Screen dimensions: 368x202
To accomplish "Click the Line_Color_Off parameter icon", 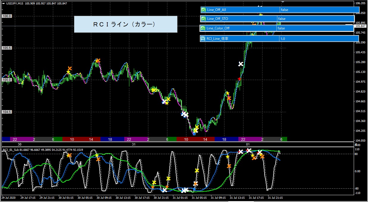I will point(204,28).
